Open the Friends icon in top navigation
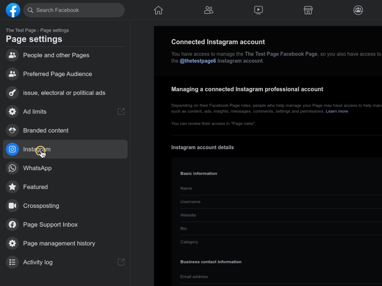The image size is (382, 286). coord(209,10)
